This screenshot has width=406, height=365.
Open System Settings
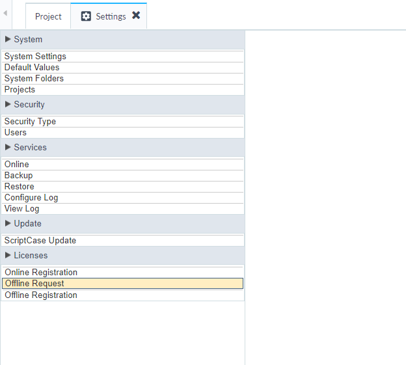(x=122, y=57)
